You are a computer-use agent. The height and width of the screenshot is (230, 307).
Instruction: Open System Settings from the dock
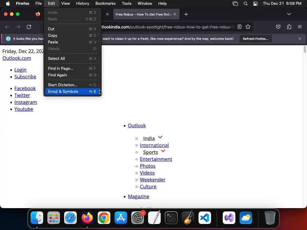pyautogui.click(x=137, y=218)
